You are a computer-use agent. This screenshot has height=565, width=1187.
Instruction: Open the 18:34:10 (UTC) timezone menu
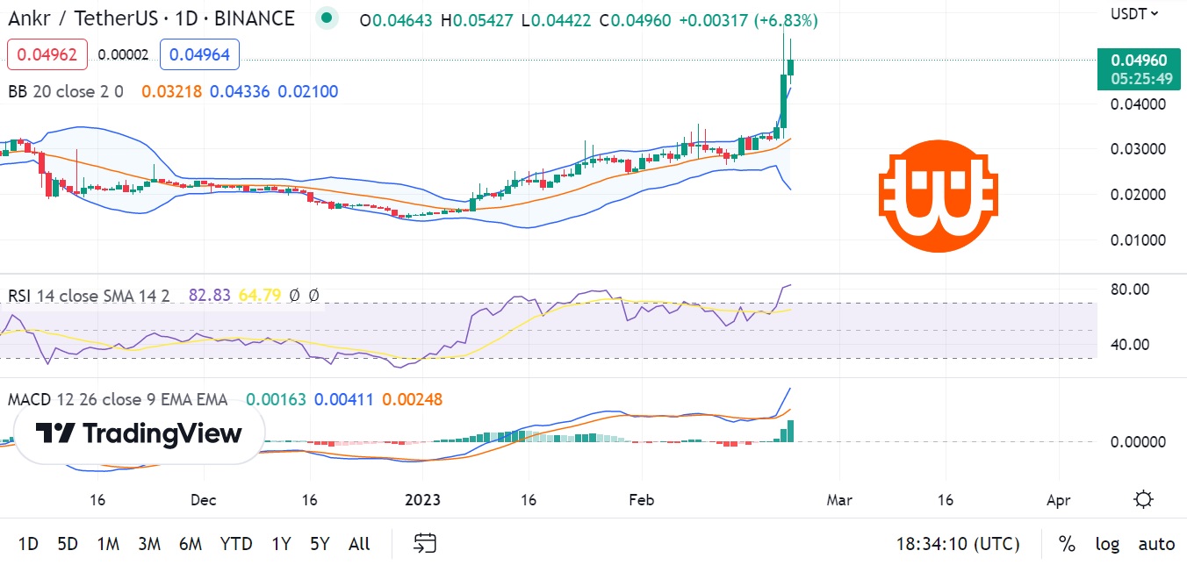[958, 544]
